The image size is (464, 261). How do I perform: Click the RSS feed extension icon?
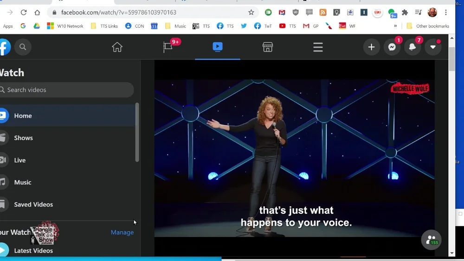point(323,13)
